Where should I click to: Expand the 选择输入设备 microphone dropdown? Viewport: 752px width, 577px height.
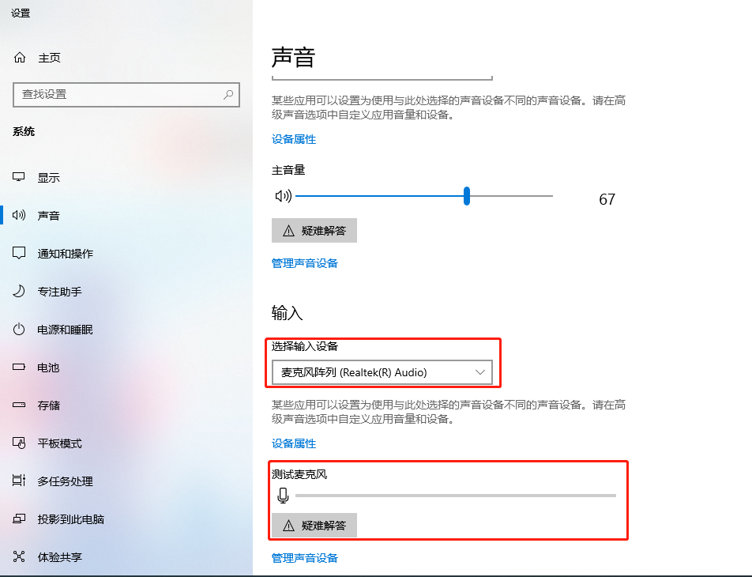tap(382, 372)
